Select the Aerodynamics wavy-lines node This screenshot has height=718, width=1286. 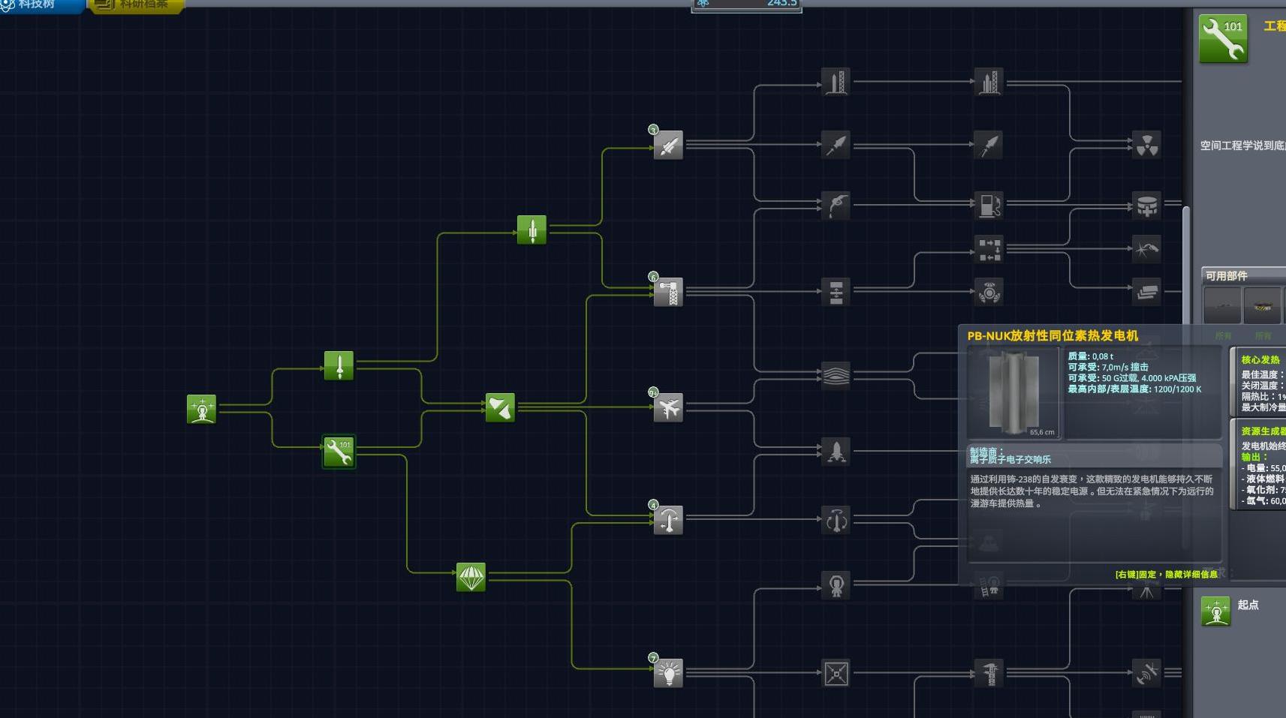[x=836, y=375]
